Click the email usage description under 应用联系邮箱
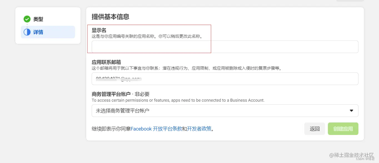The image size is (379, 163). (x=187, y=68)
